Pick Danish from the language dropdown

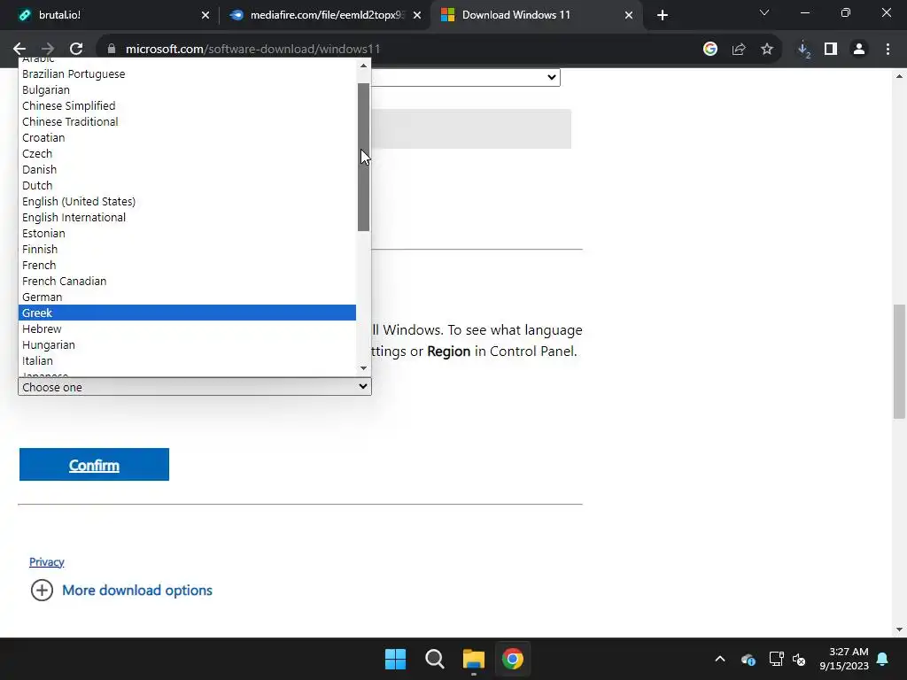pos(187,169)
